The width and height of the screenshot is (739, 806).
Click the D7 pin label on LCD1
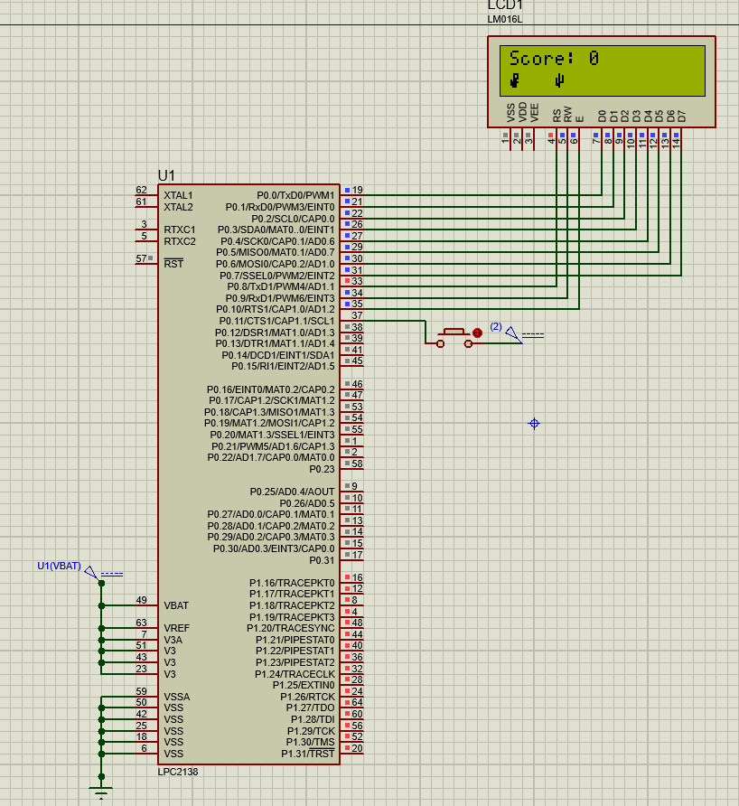[681, 117]
